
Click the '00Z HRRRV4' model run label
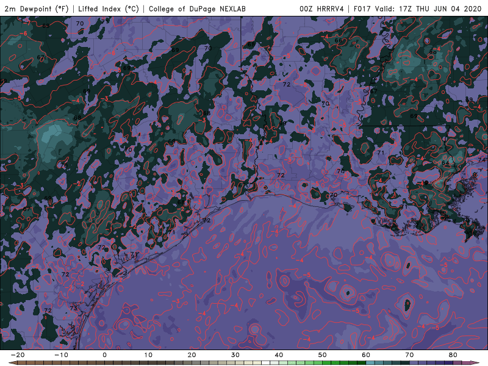pos(321,9)
